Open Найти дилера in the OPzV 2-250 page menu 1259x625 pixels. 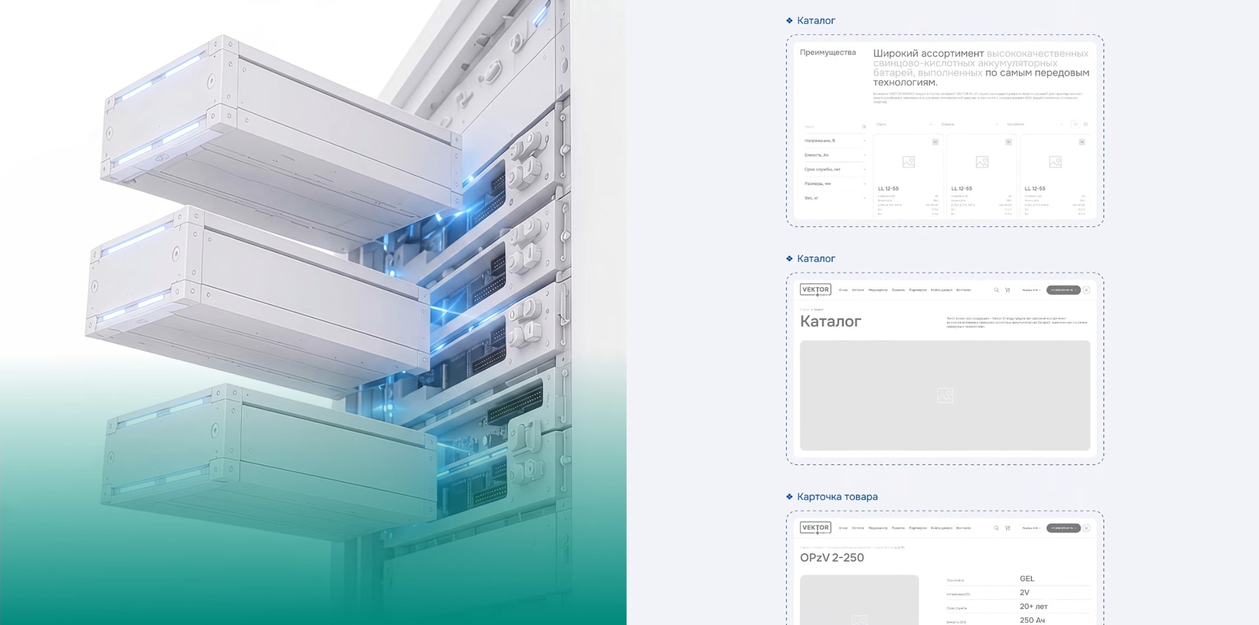(x=942, y=528)
